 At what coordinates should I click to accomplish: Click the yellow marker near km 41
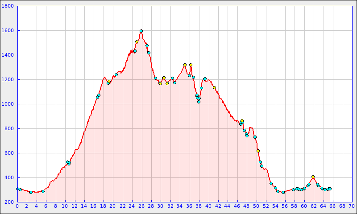pos(214,87)
